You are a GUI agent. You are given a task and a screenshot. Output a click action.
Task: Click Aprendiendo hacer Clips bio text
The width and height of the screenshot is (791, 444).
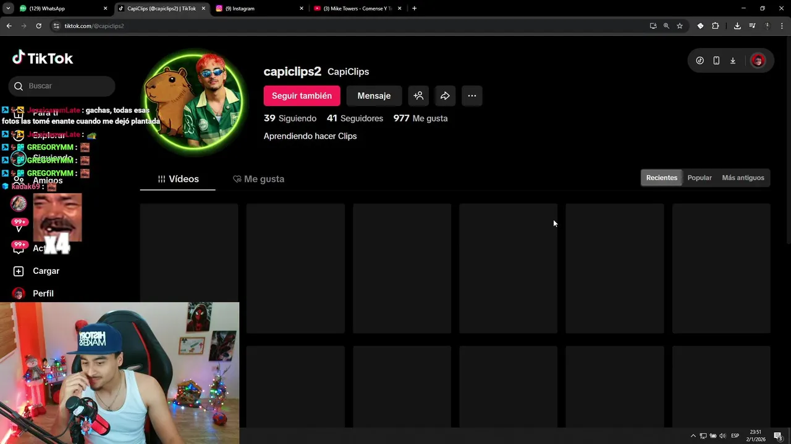point(310,136)
